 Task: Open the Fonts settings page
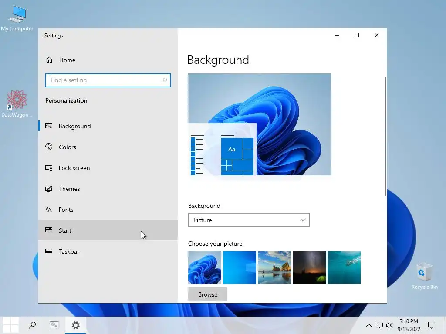point(108,210)
